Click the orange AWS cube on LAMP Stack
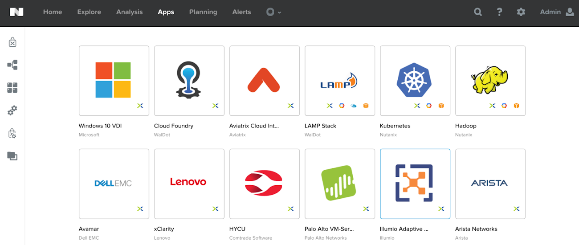The image size is (579, 245). tap(366, 106)
